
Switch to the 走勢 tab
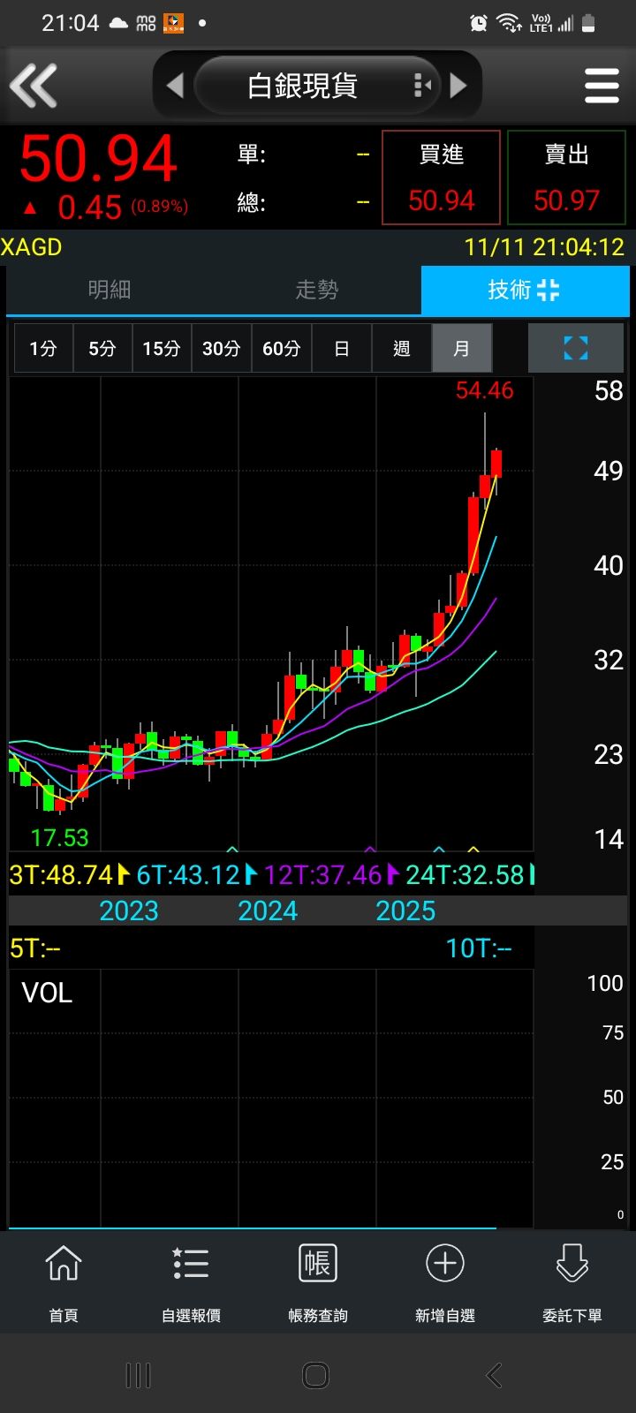316,290
